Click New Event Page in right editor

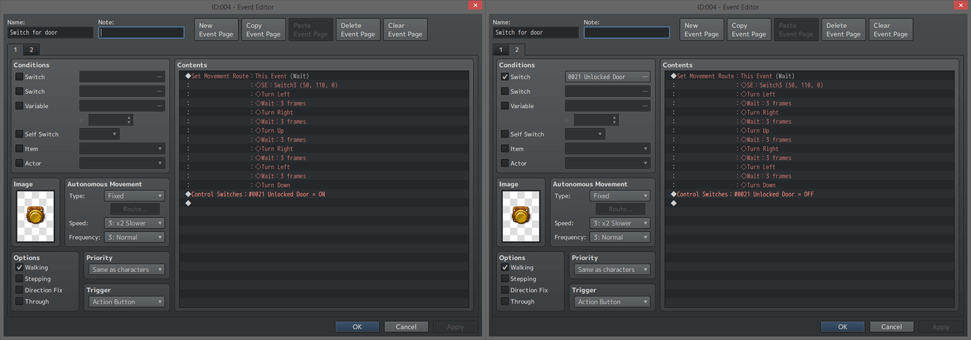(x=702, y=30)
